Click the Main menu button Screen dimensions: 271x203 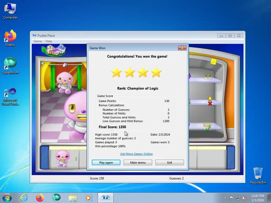click(x=138, y=163)
